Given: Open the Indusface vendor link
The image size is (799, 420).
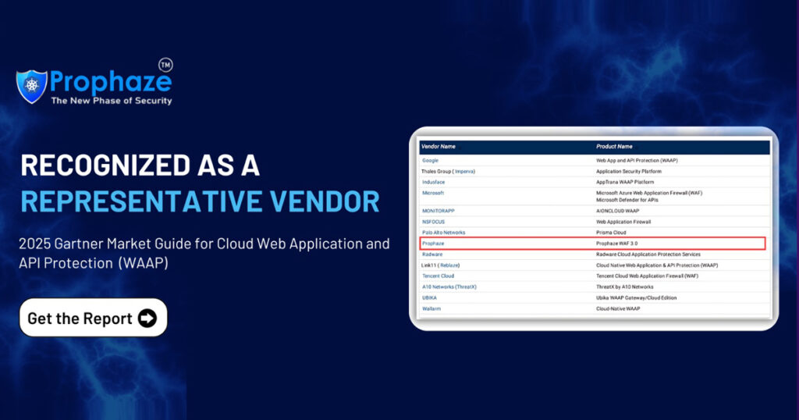Looking at the screenshot, I should (433, 182).
